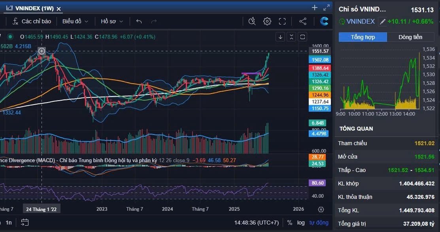Click the 6.84B volume label
Screen dimensions: 440x232
317,123
